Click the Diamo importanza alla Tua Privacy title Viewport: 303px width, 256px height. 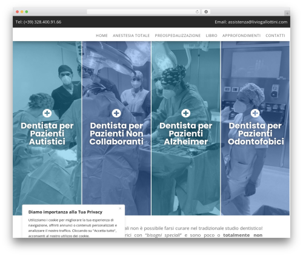point(65,212)
